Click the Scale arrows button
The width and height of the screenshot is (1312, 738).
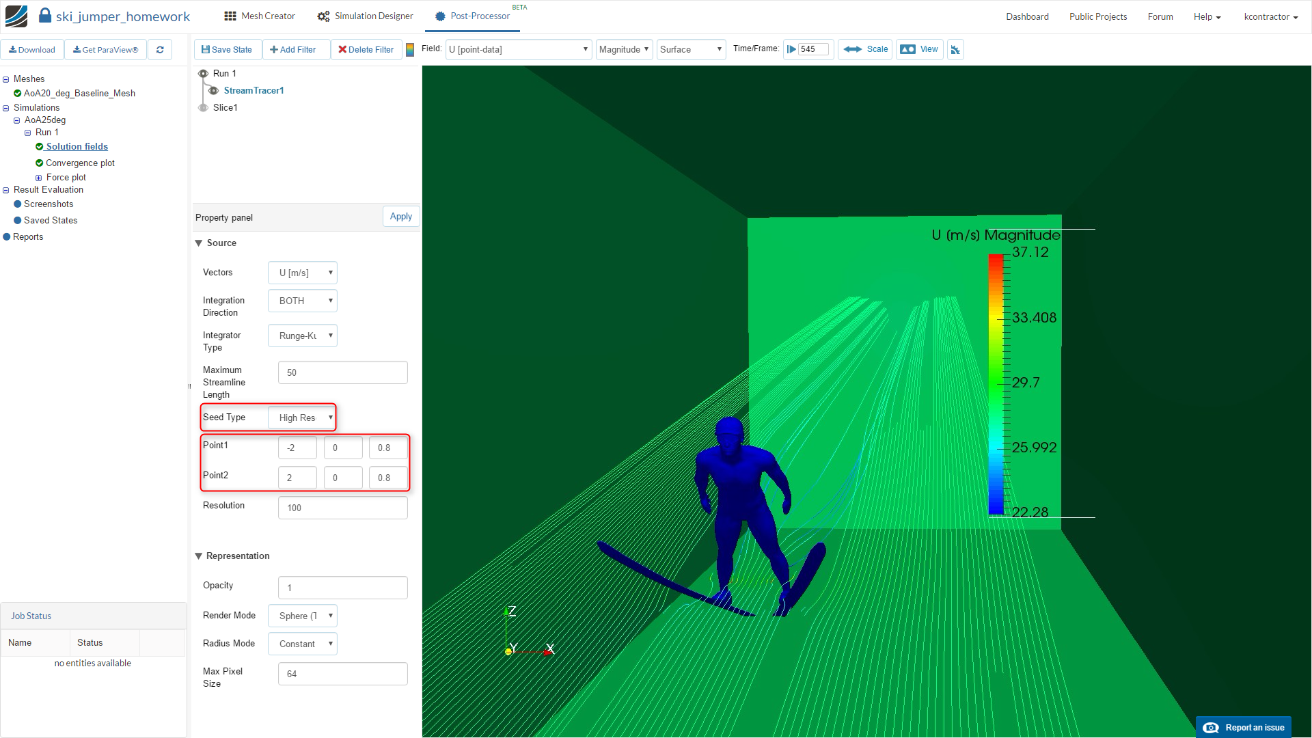pos(865,50)
